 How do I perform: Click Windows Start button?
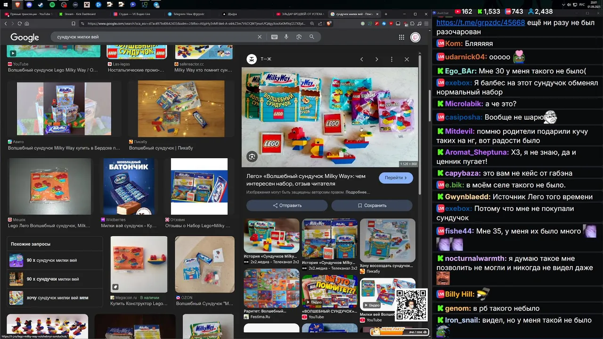click(x=6, y=5)
